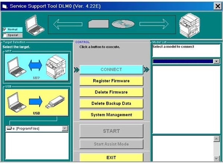Select the USB target panel image
This screenshot has width=223, height=164.
pyautogui.click(x=37, y=103)
